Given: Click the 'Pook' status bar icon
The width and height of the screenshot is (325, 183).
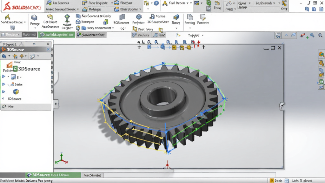Looking at the screenshot, I should (272, 181).
